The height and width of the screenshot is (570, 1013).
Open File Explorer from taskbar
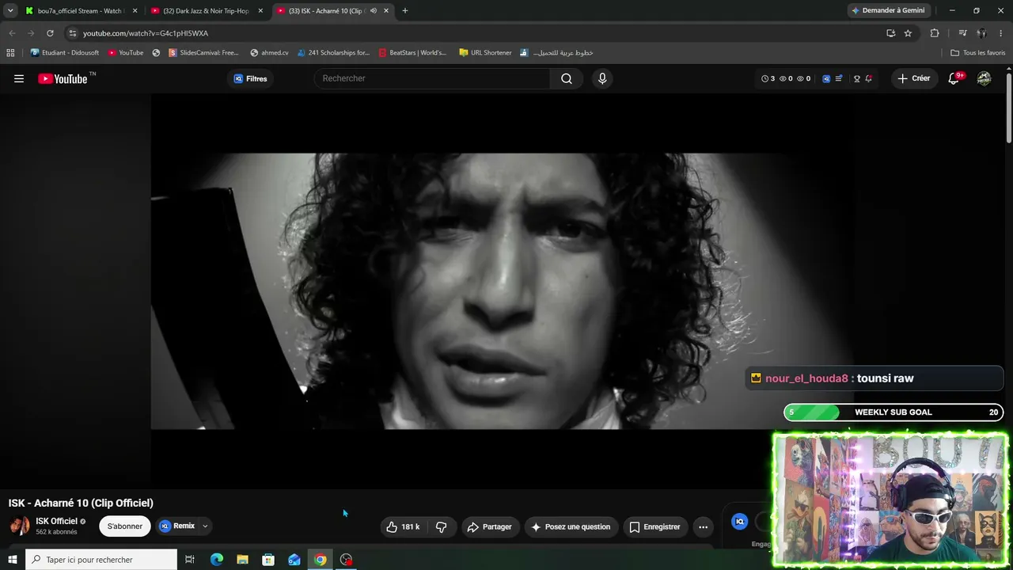[x=243, y=560]
